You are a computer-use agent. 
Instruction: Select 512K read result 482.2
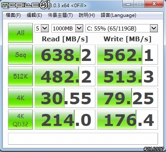[65, 76]
